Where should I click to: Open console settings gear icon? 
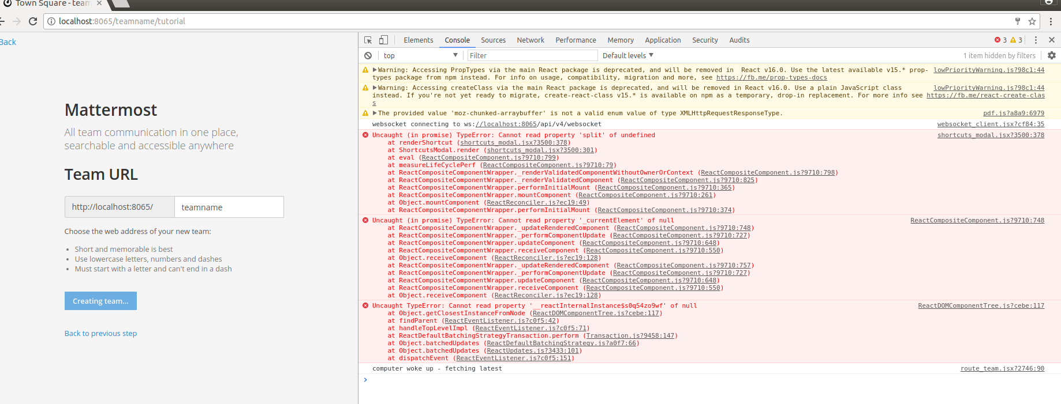[x=1052, y=55]
